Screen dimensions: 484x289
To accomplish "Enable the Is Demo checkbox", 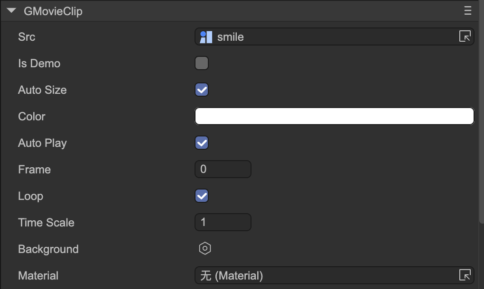I will (x=202, y=63).
